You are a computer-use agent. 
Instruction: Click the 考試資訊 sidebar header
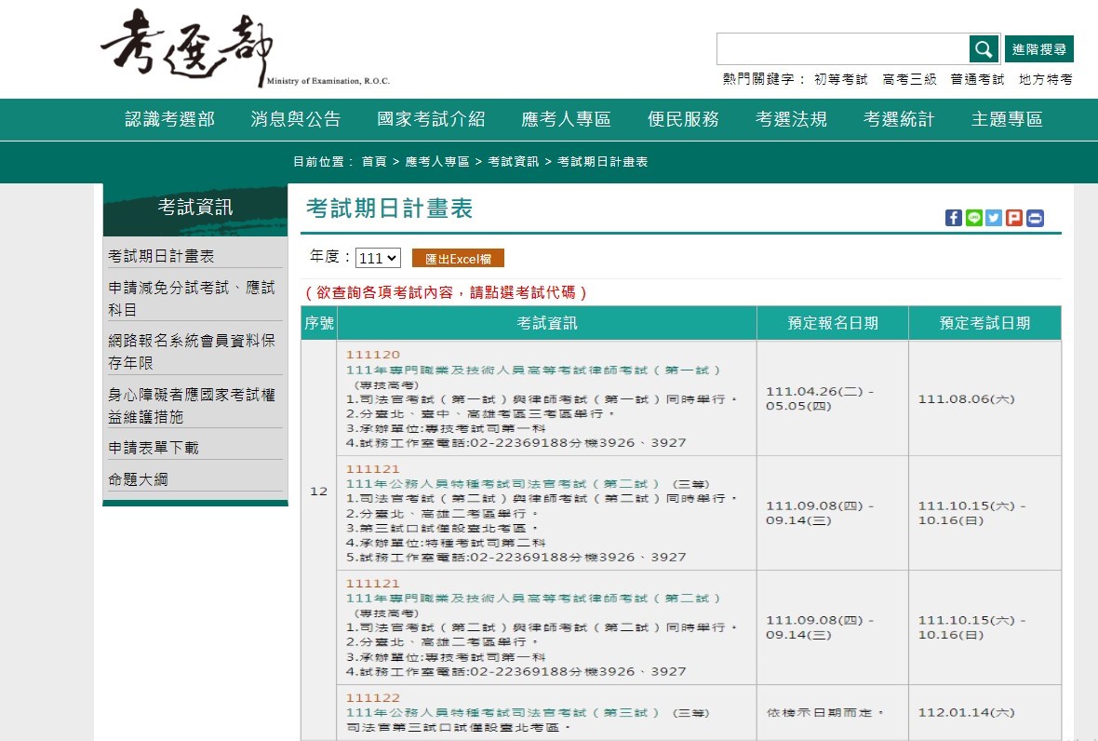[195, 209]
